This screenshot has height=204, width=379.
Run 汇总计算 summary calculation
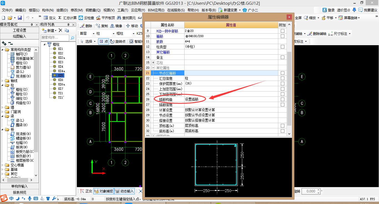coord(67,18)
